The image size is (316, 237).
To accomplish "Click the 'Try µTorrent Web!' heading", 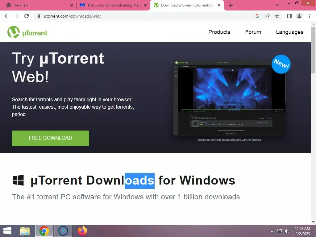I will tap(58, 67).
